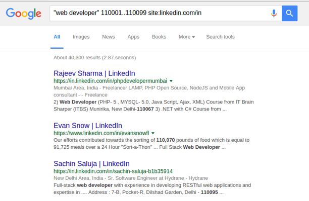Open Sachin Saluja LinkedIn result

(91, 163)
